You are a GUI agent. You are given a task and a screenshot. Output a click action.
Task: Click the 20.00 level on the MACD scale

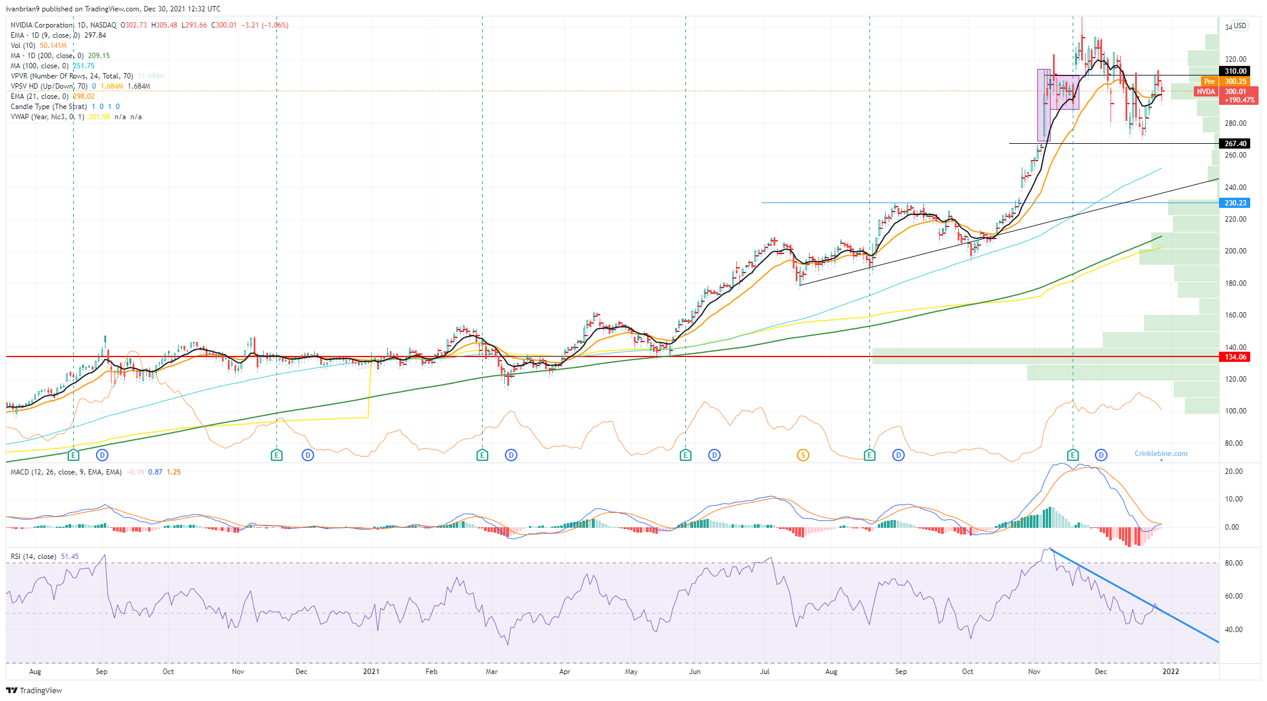tap(1233, 472)
